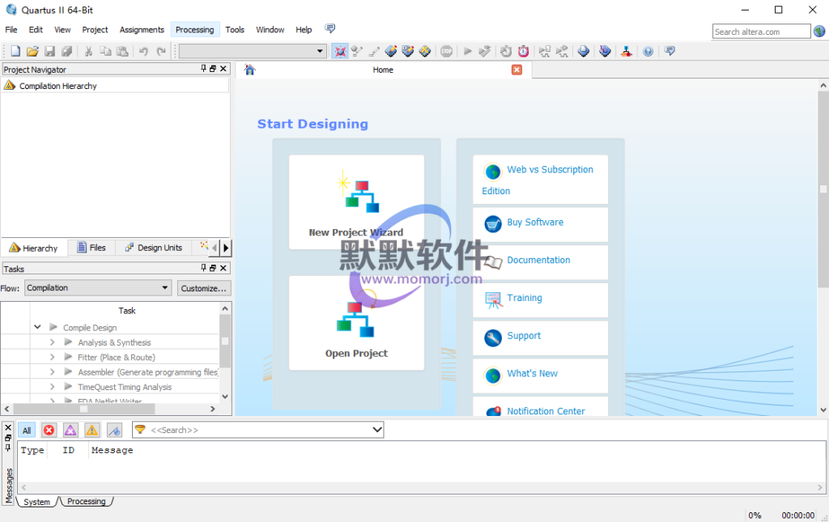Open the Documentation link
This screenshot has width=829, height=522.
540,261
